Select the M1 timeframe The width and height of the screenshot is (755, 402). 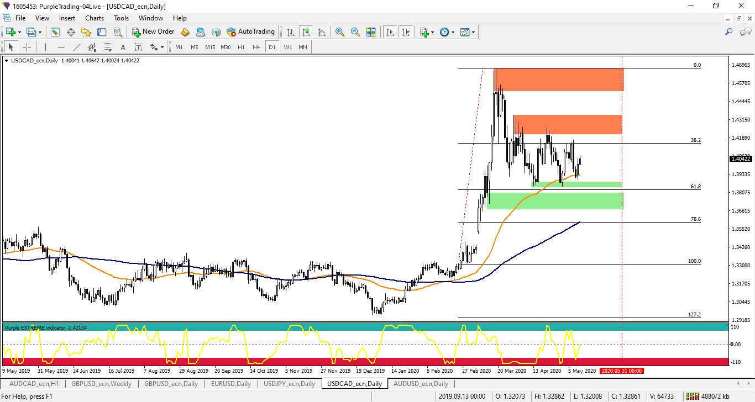(x=179, y=47)
